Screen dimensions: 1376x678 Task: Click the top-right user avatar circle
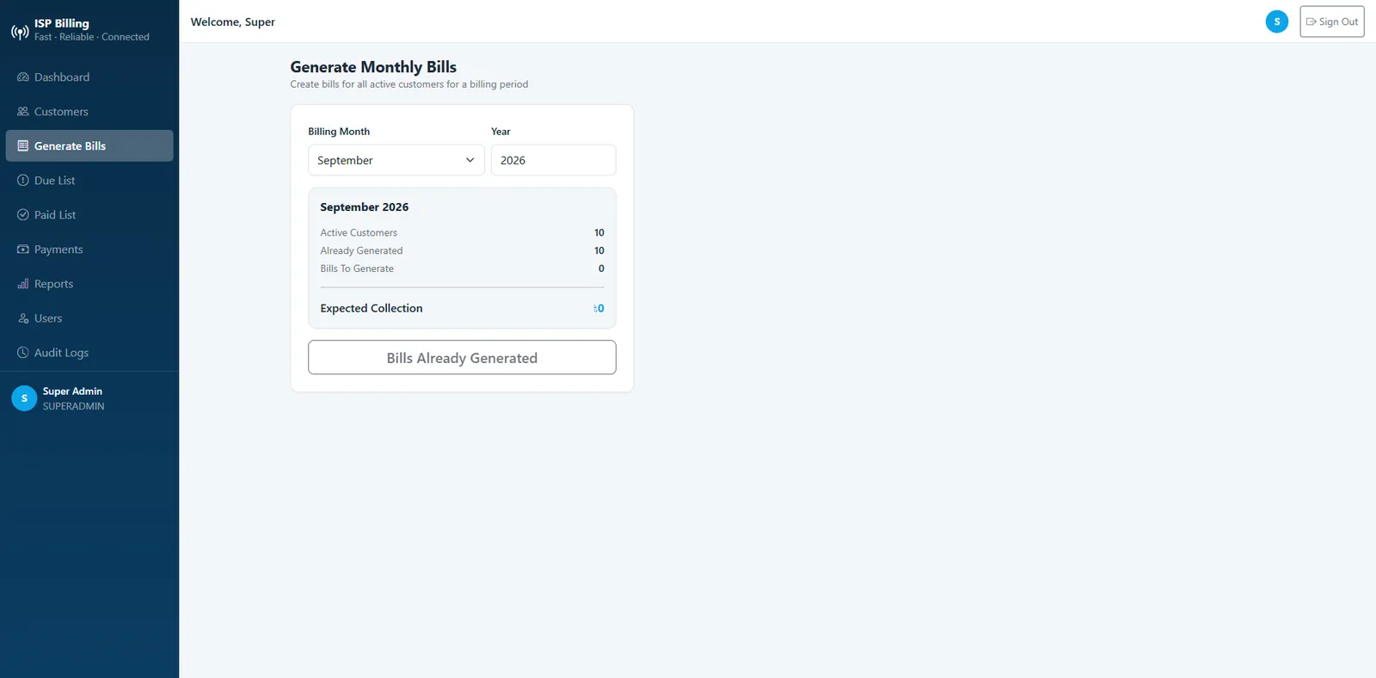point(1277,22)
